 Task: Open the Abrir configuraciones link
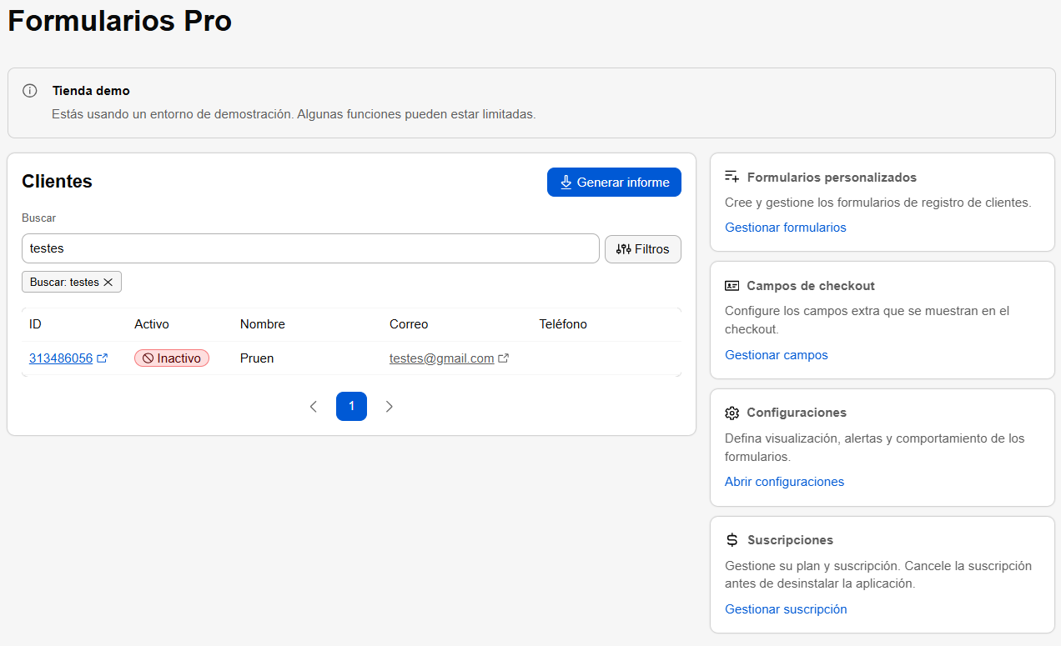coord(785,482)
